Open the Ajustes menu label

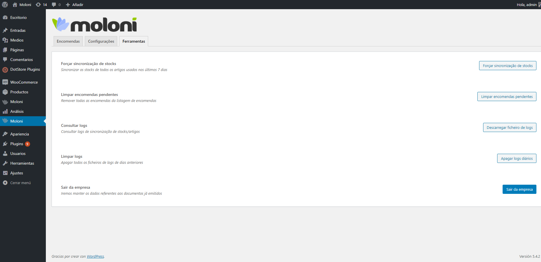click(x=17, y=173)
